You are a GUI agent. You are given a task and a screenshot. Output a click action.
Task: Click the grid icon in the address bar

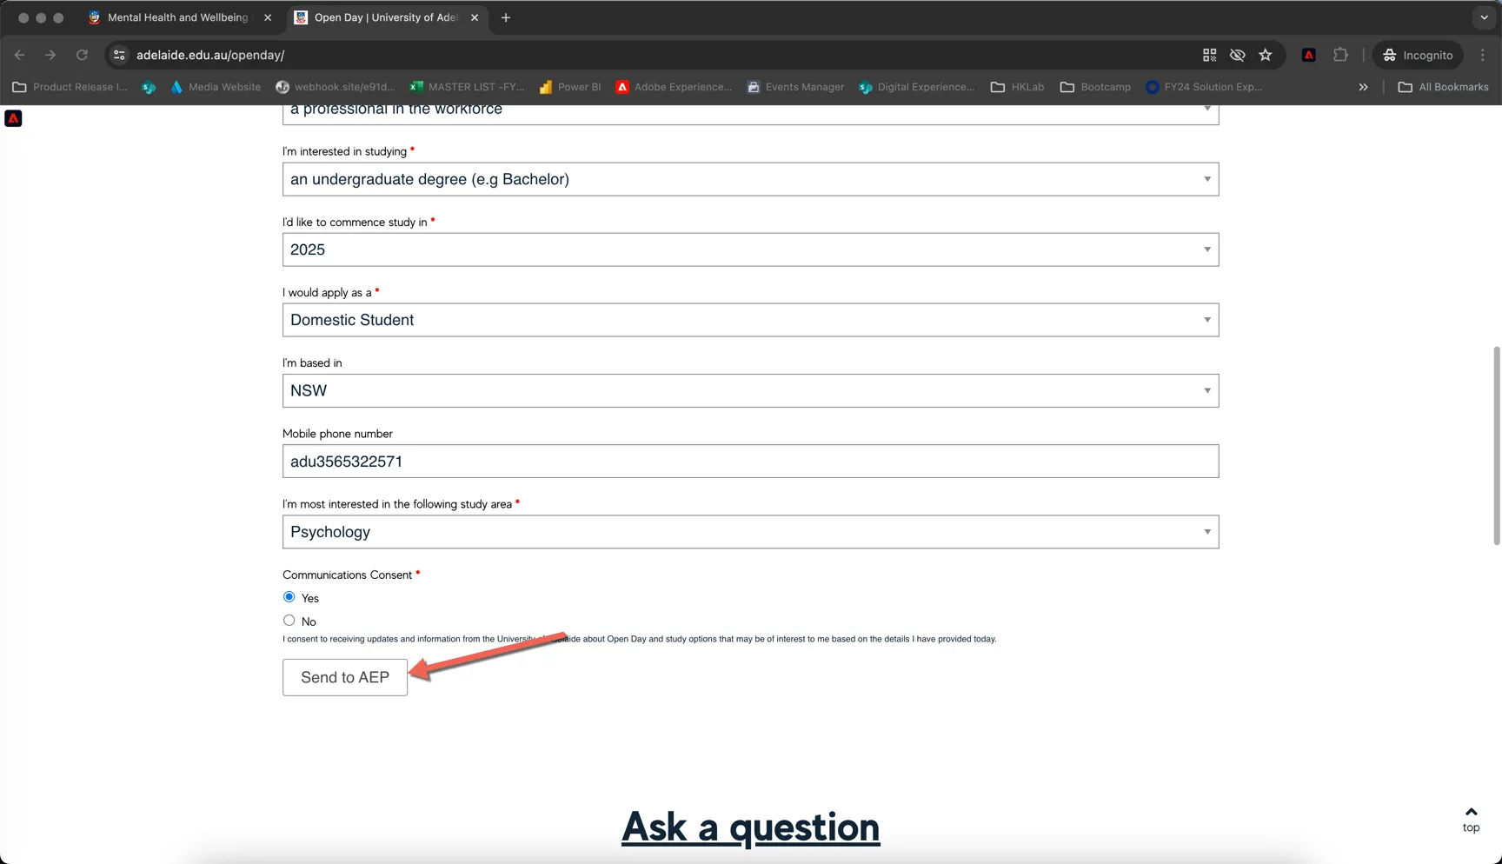click(x=1209, y=55)
